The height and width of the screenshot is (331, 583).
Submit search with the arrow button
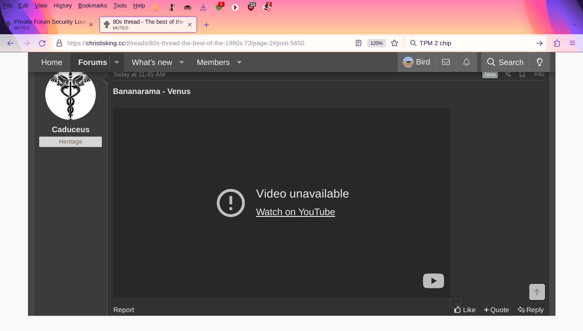pyautogui.click(x=539, y=43)
